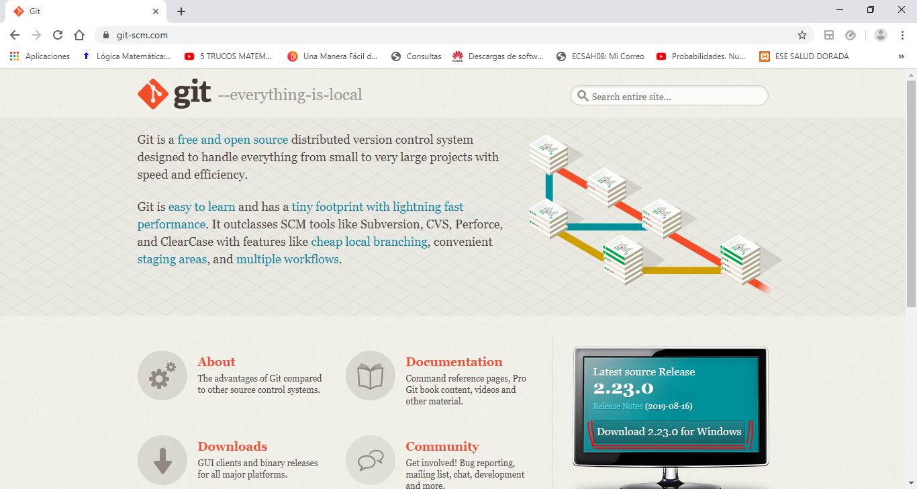Viewport: 917px width, 489px height.
Task: Click the --everything-is-local tagline
Action: [290, 95]
